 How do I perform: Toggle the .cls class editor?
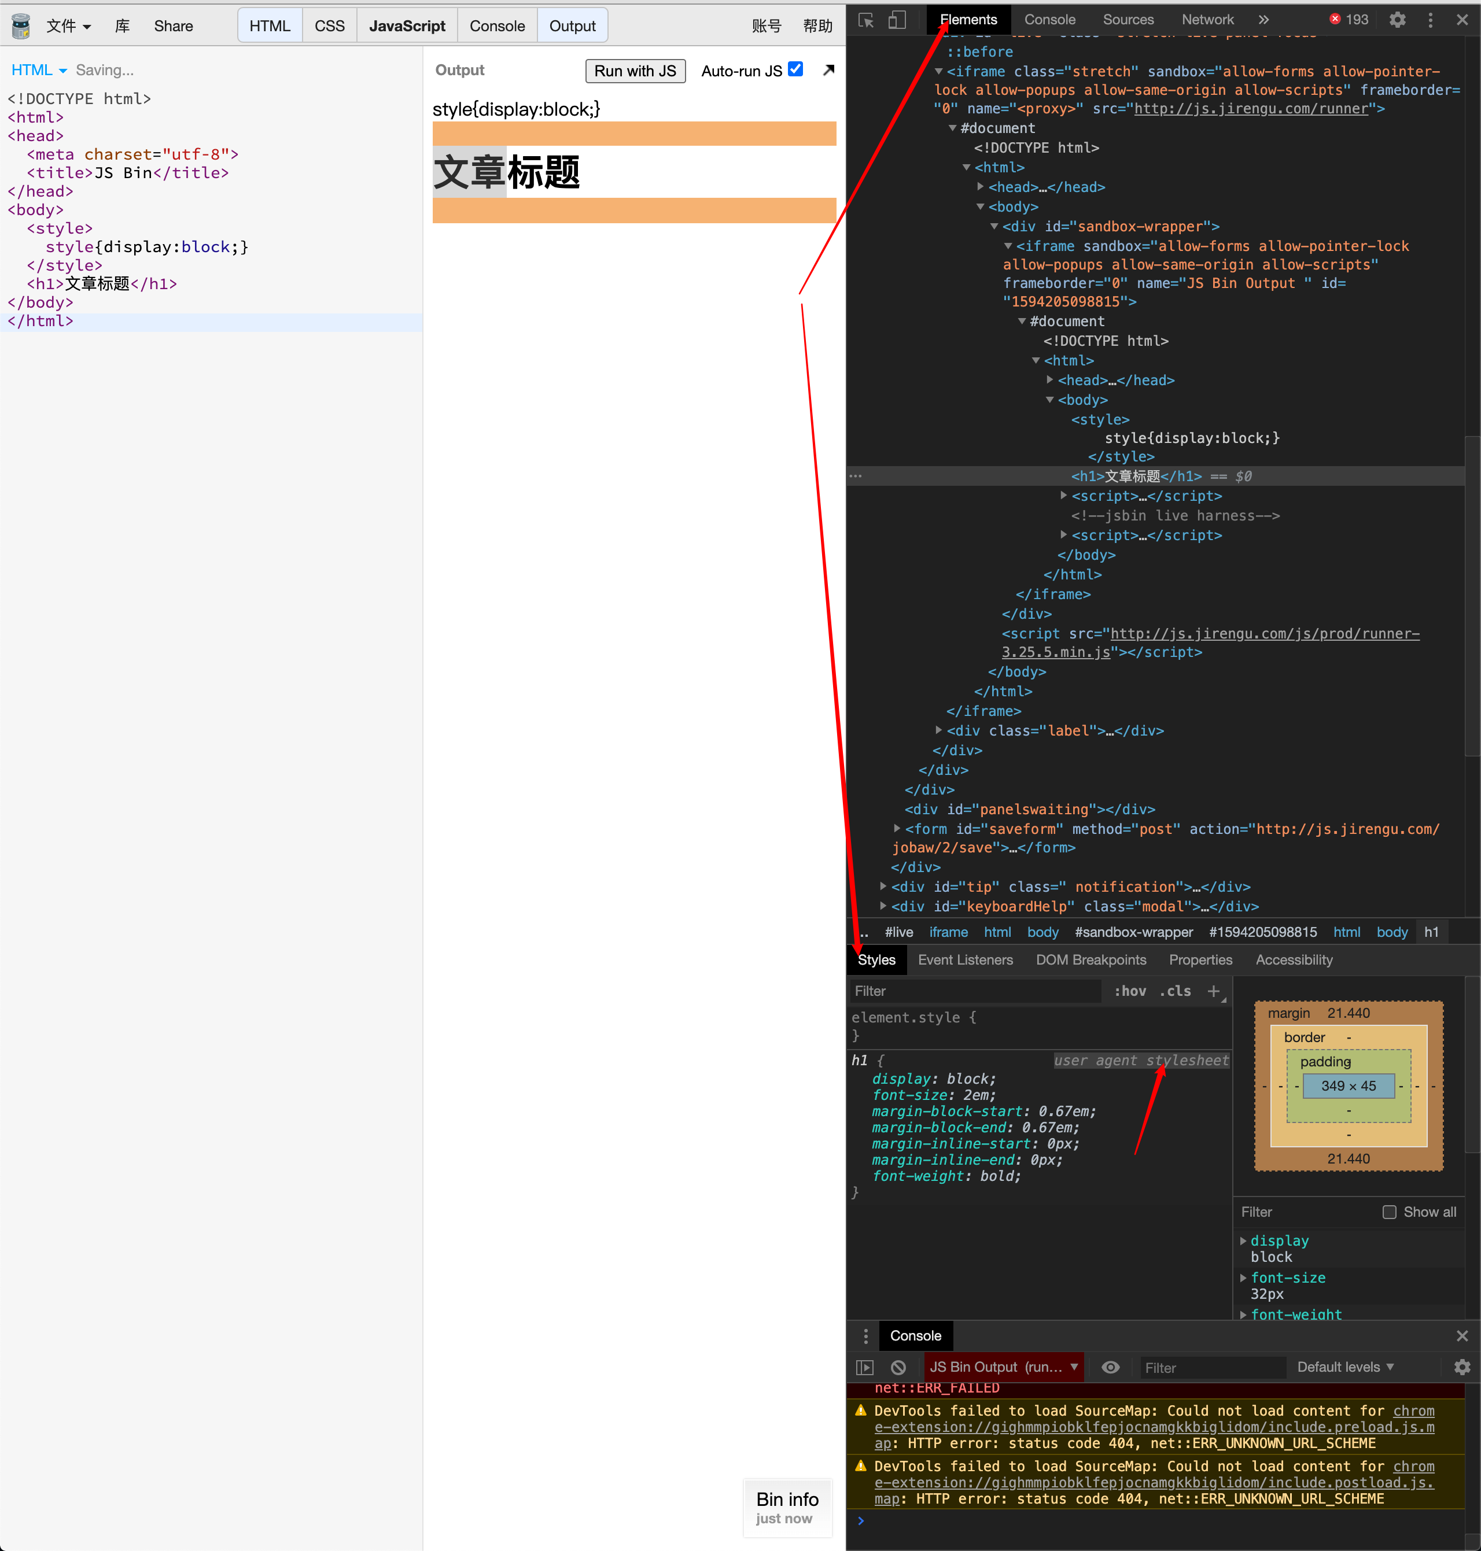pyautogui.click(x=1176, y=991)
